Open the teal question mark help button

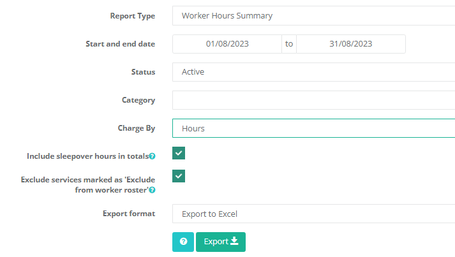pyautogui.click(x=183, y=242)
